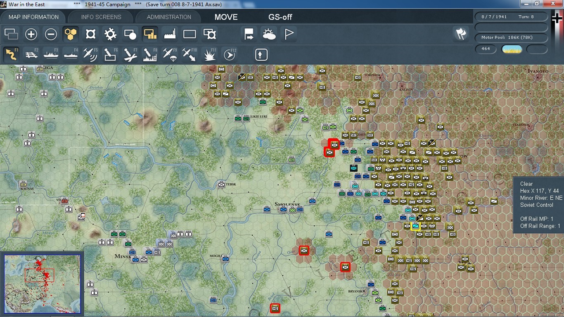
Task: Click the MOVE mode label
Action: [x=226, y=17]
